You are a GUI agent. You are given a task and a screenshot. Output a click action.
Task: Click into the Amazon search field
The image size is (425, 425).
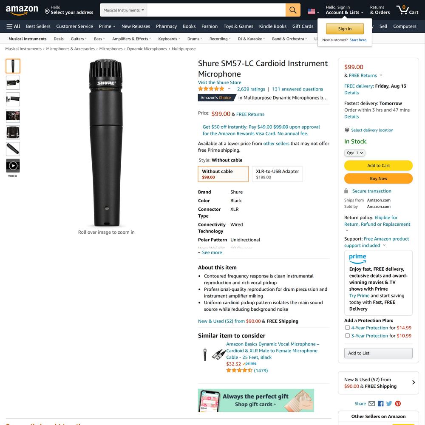point(216,10)
